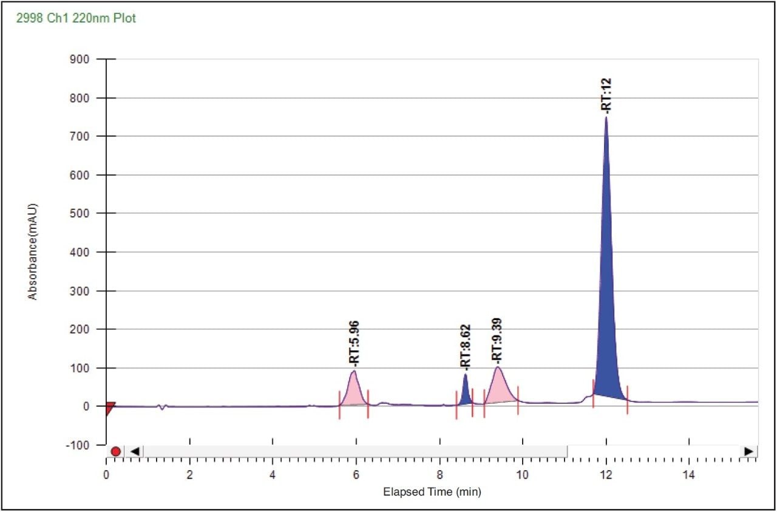Select the peak labeled RT:9.39
This screenshot has width=777, height=512.
(497, 340)
